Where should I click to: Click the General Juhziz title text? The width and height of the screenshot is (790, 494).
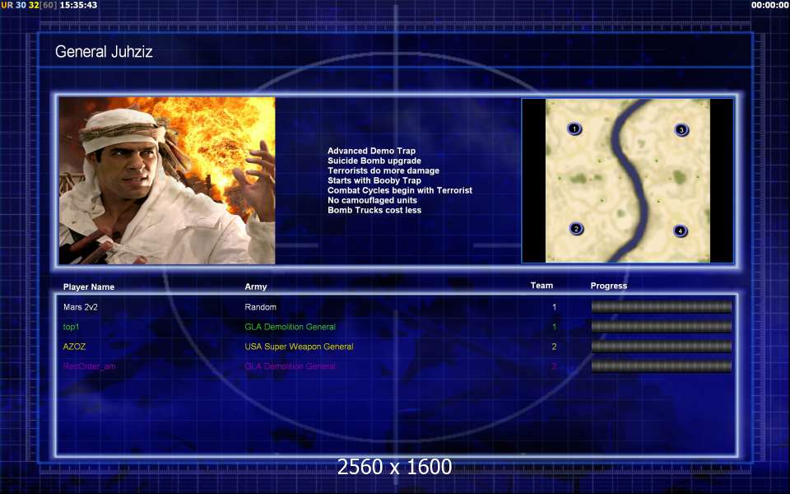pos(104,51)
